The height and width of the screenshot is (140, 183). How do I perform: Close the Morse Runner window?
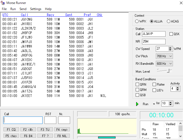tap(181, 3)
